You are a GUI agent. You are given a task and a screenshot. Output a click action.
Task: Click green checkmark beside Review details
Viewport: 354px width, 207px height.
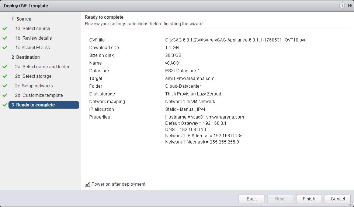point(5,38)
